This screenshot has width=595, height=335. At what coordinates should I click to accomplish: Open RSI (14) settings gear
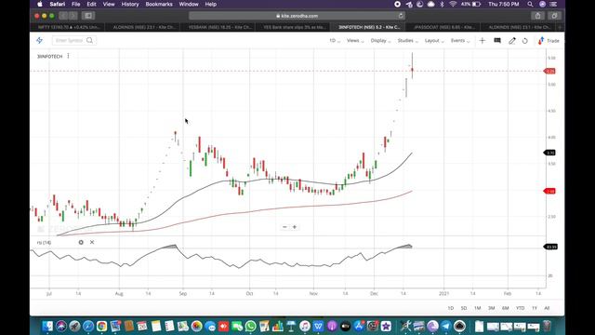coord(81,242)
